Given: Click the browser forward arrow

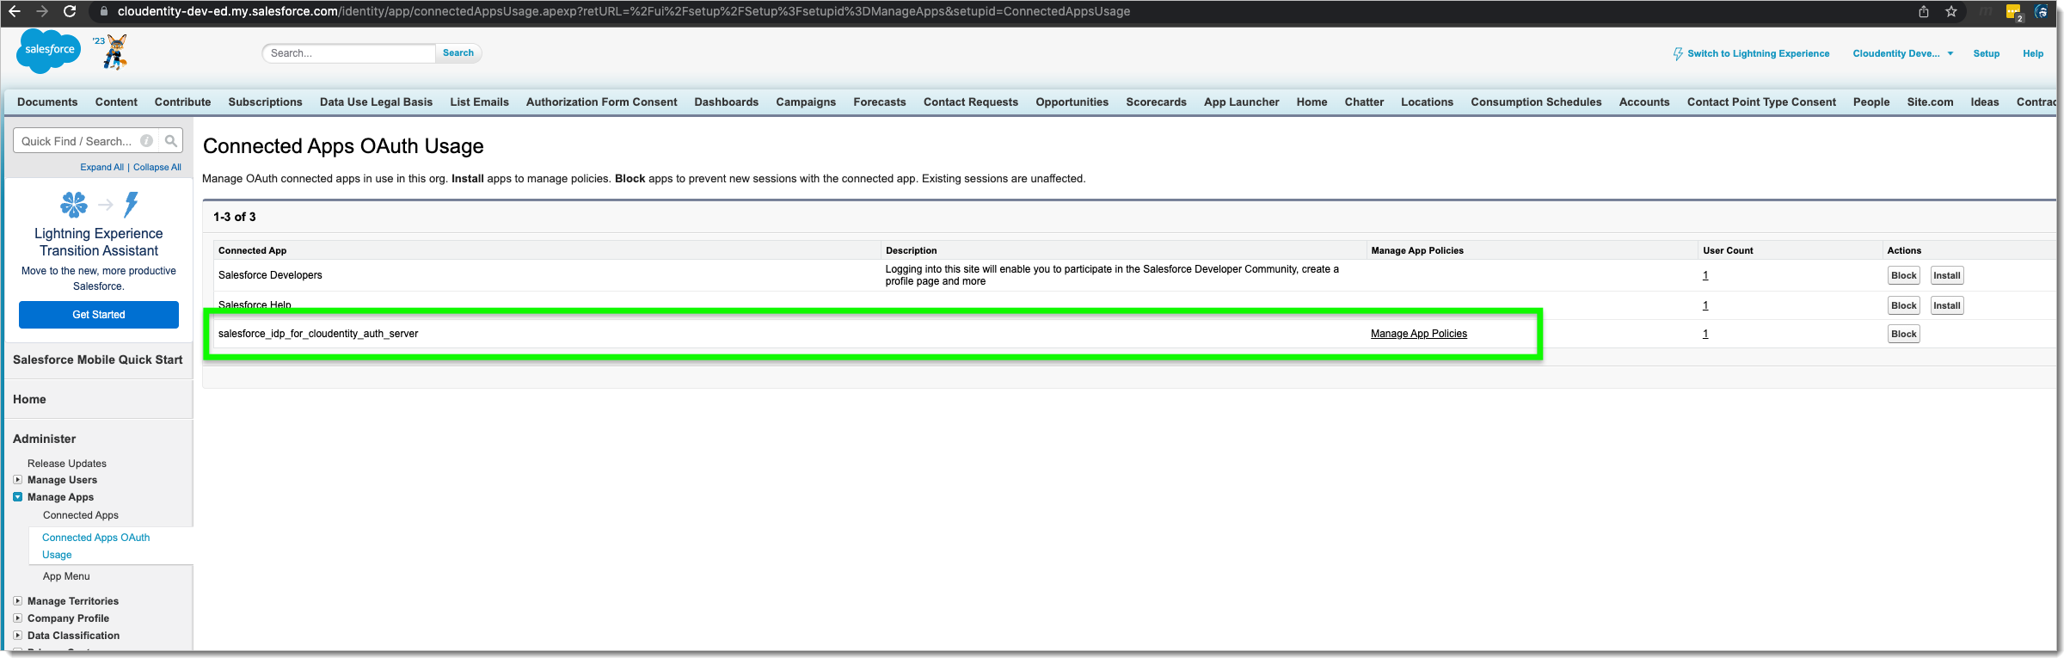Looking at the screenshot, I should pos(41,11).
